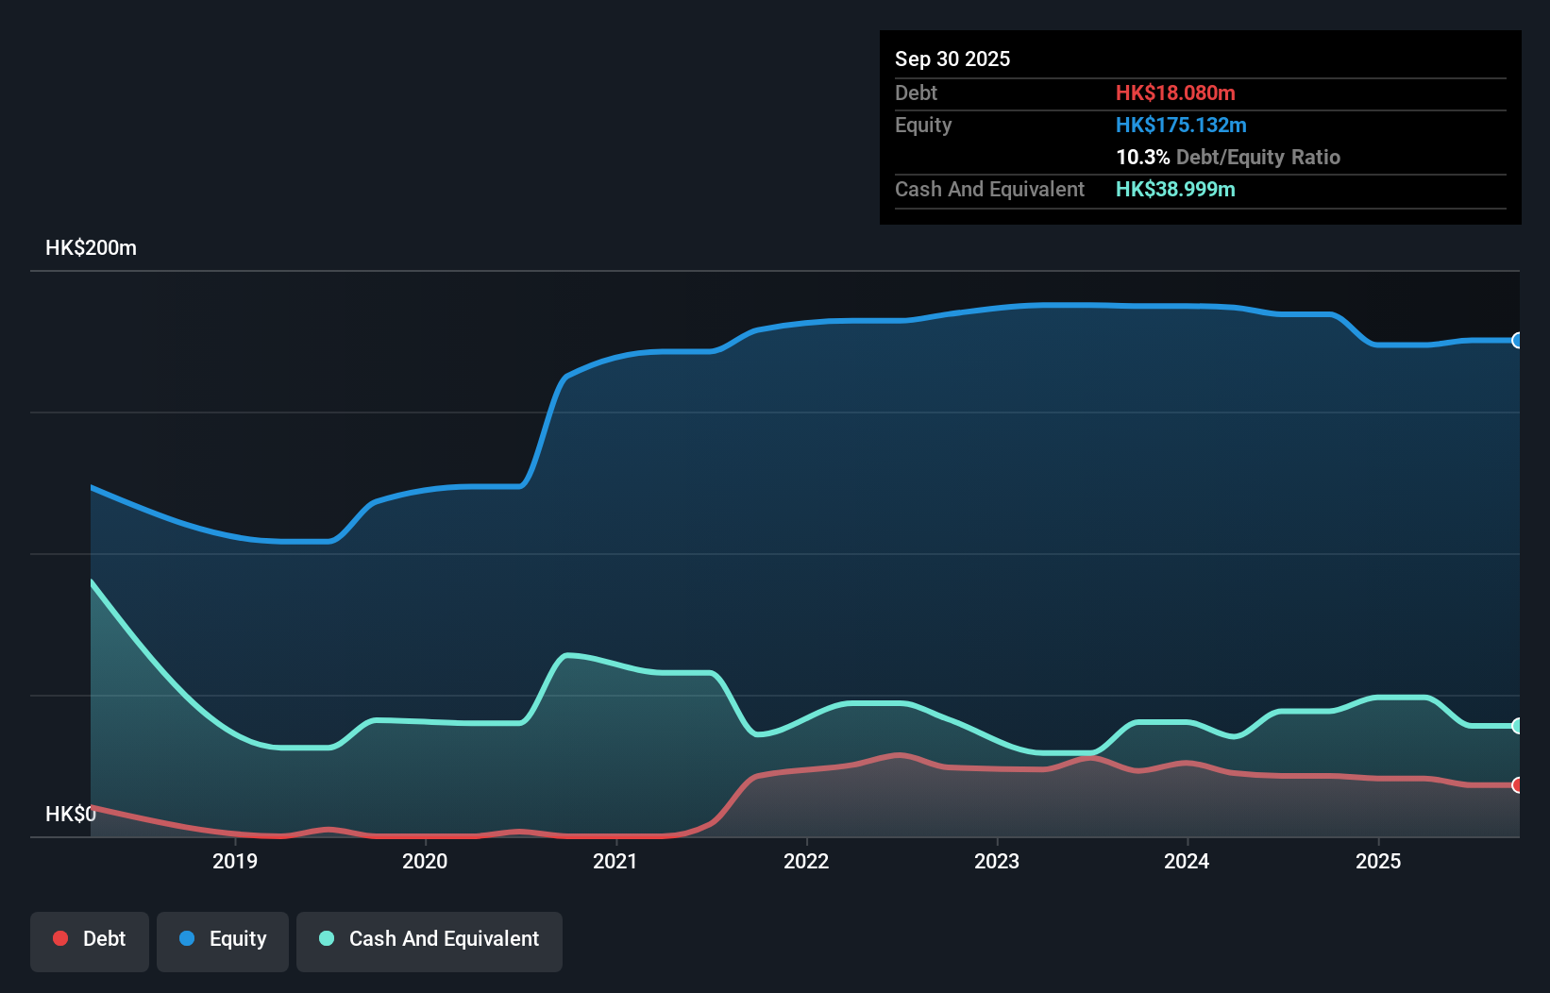Click the 2025 x-axis label
The image size is (1550, 993).
tap(1378, 861)
